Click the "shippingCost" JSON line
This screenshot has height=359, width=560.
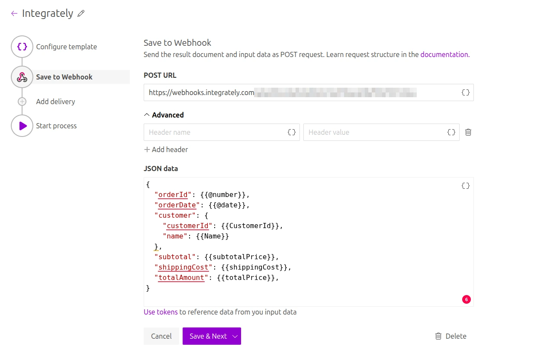click(223, 267)
